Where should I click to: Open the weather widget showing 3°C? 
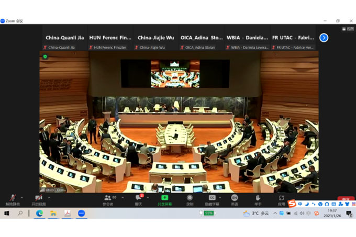[256, 213]
